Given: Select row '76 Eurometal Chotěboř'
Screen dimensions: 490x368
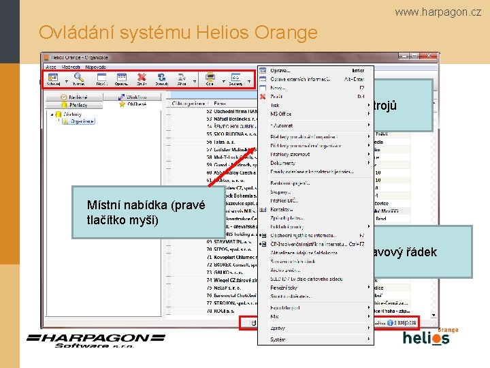Looking at the screenshot, I should point(214,295).
